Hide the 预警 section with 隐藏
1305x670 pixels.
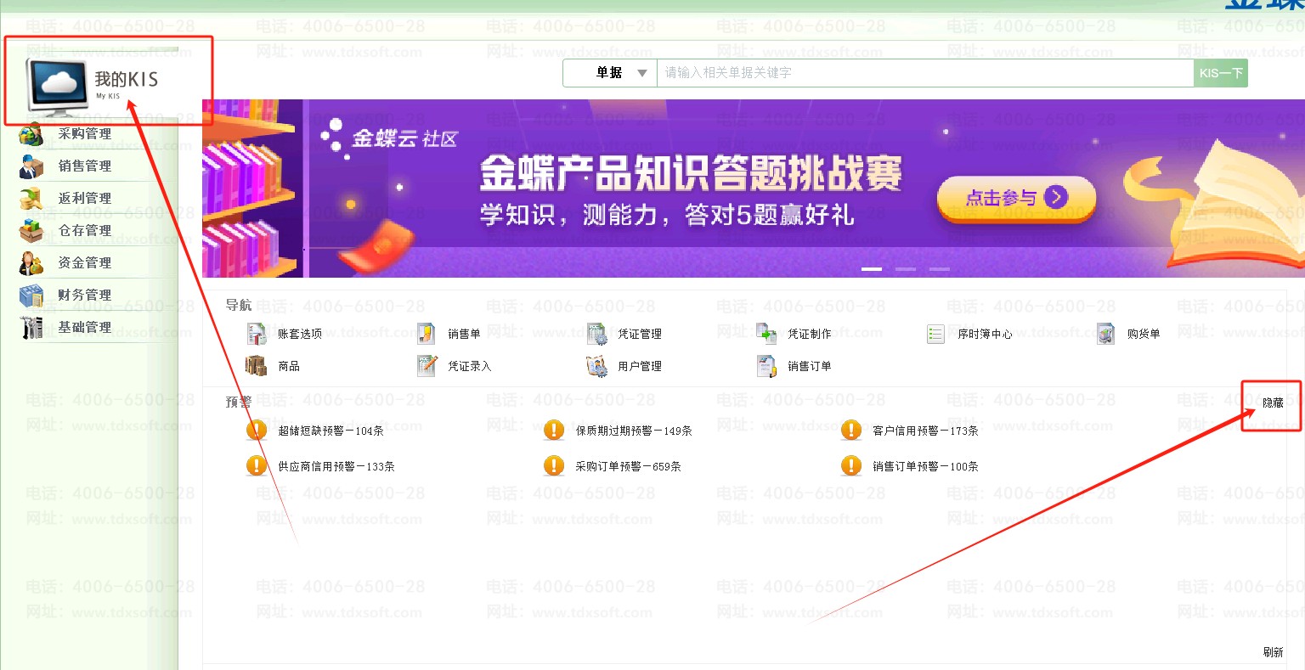1273,403
